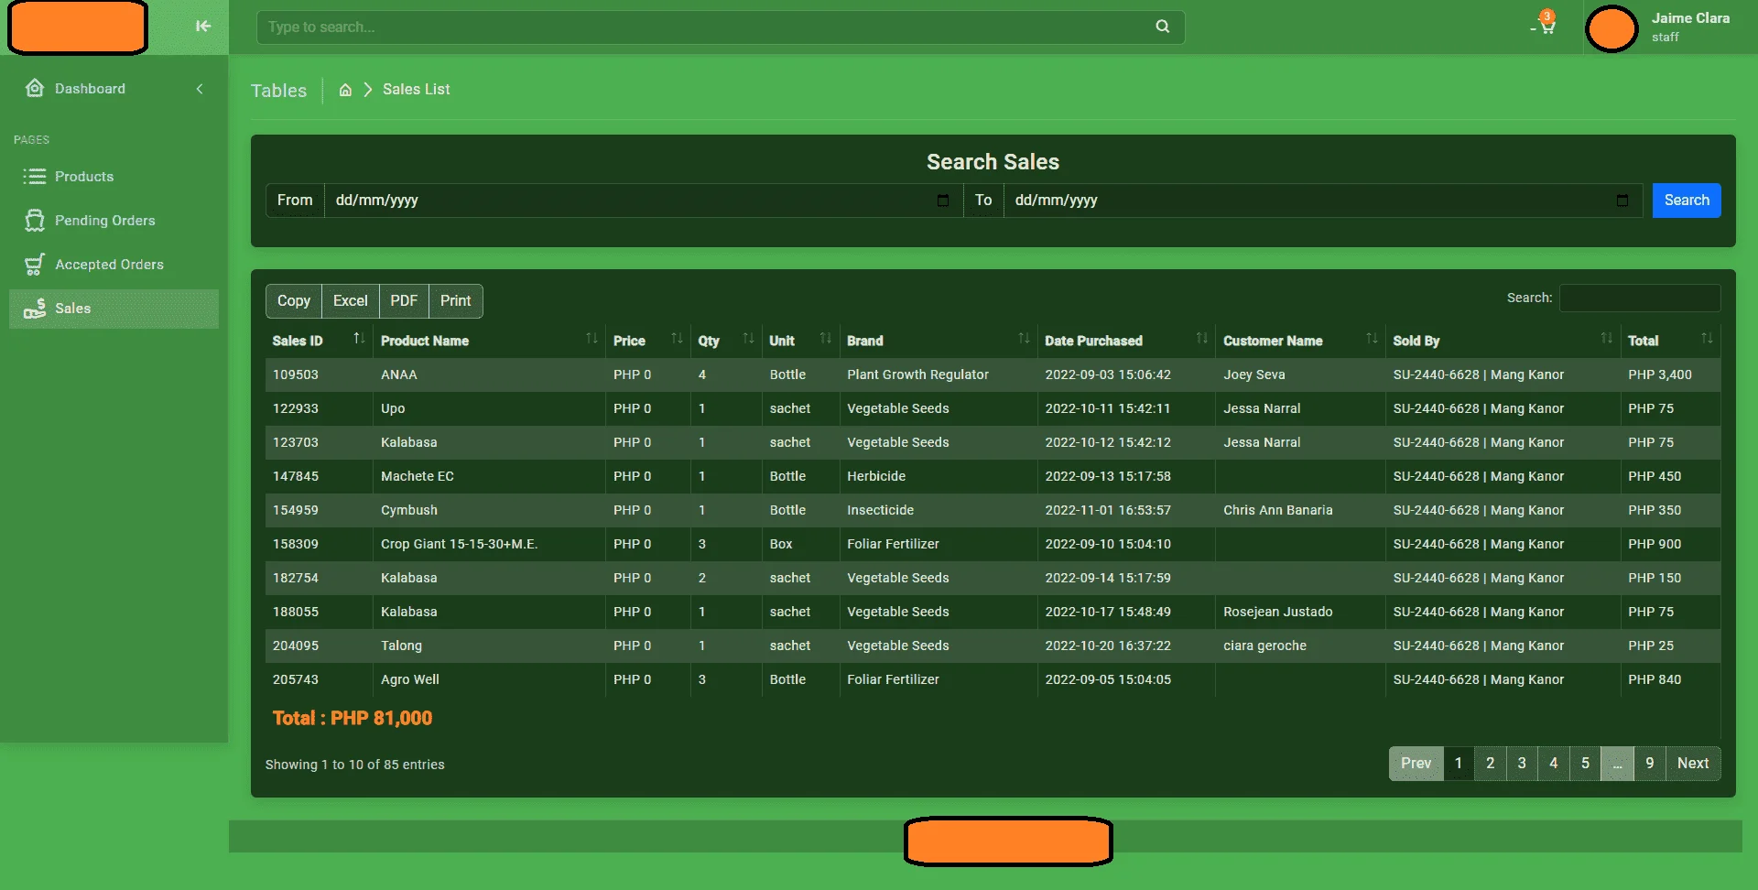Click the From date input field
1758x890 pixels.
[644, 201]
